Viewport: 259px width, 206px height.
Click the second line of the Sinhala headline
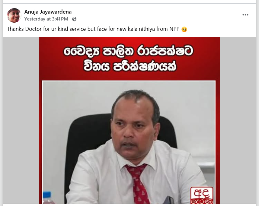tap(130, 66)
